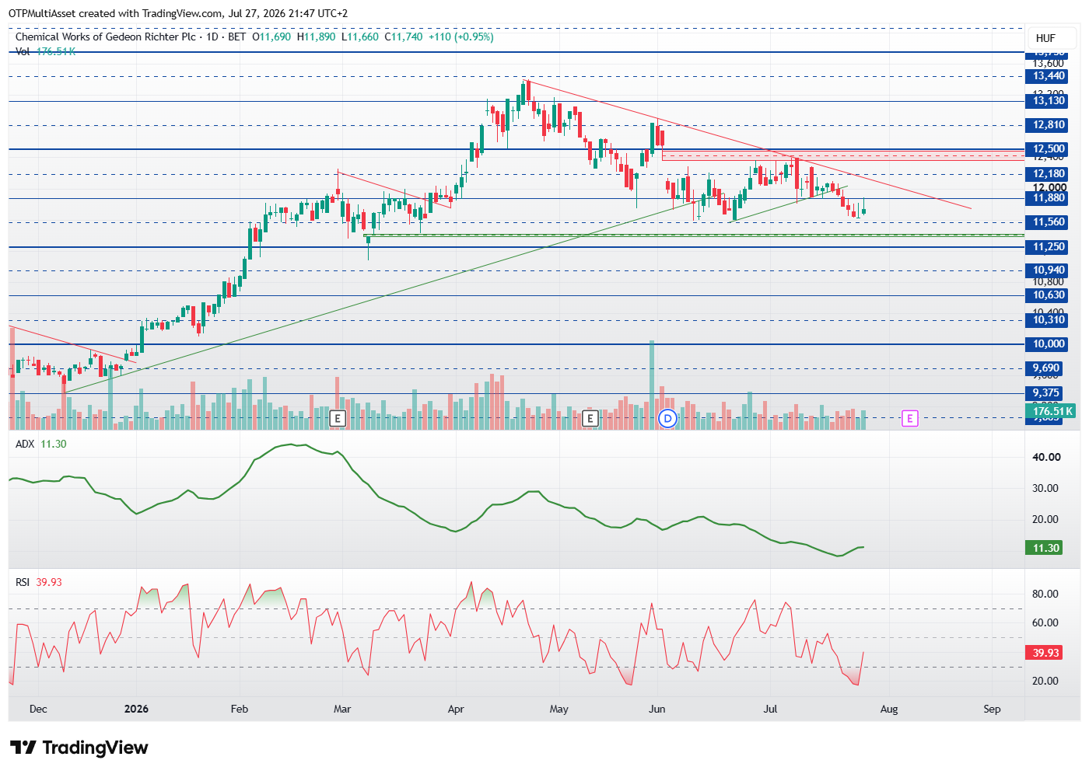Click the red RSI 39.93 value tag
The width and height of the screenshot is (1089, 774).
(1045, 653)
